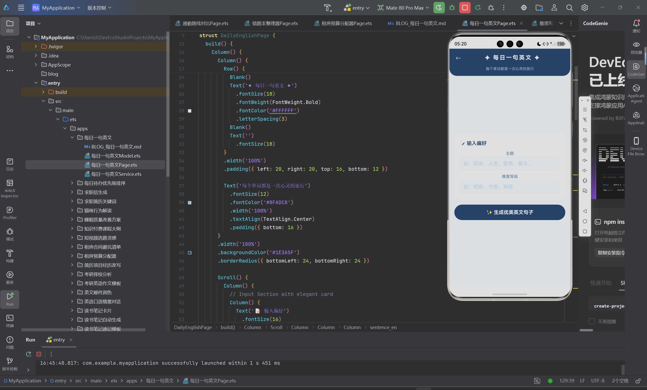Click UTF-8 encoding in status bar

click(598, 381)
